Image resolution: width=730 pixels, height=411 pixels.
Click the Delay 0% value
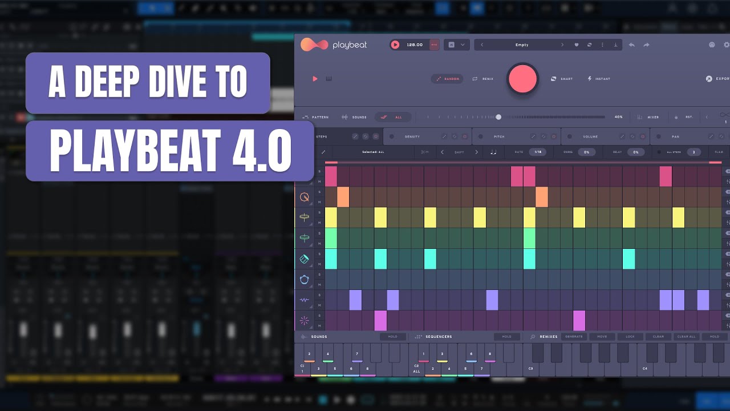(636, 152)
